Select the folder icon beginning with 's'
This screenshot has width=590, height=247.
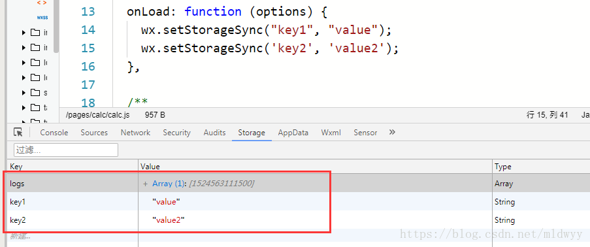point(35,93)
